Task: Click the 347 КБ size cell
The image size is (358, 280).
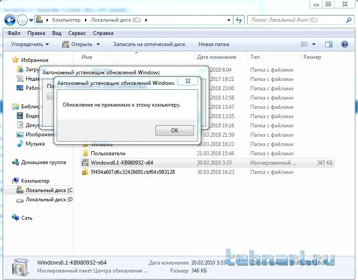Action: tap(324, 163)
